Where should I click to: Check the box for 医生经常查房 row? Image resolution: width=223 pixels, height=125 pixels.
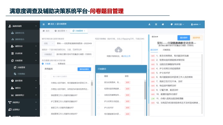point(98,82)
